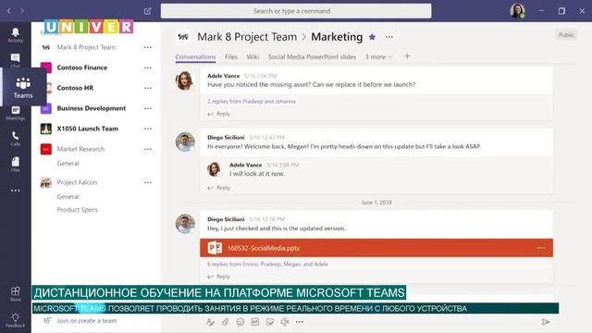The height and width of the screenshot is (333, 592).
Task: Click the Meet now video icon
Action: pyautogui.click(x=285, y=322)
